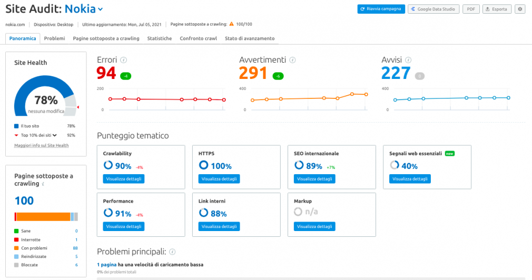Screen dimensions: 532x280
Task: Click the 'nokia.com' domain text
Action: pyautogui.click(x=15, y=24)
